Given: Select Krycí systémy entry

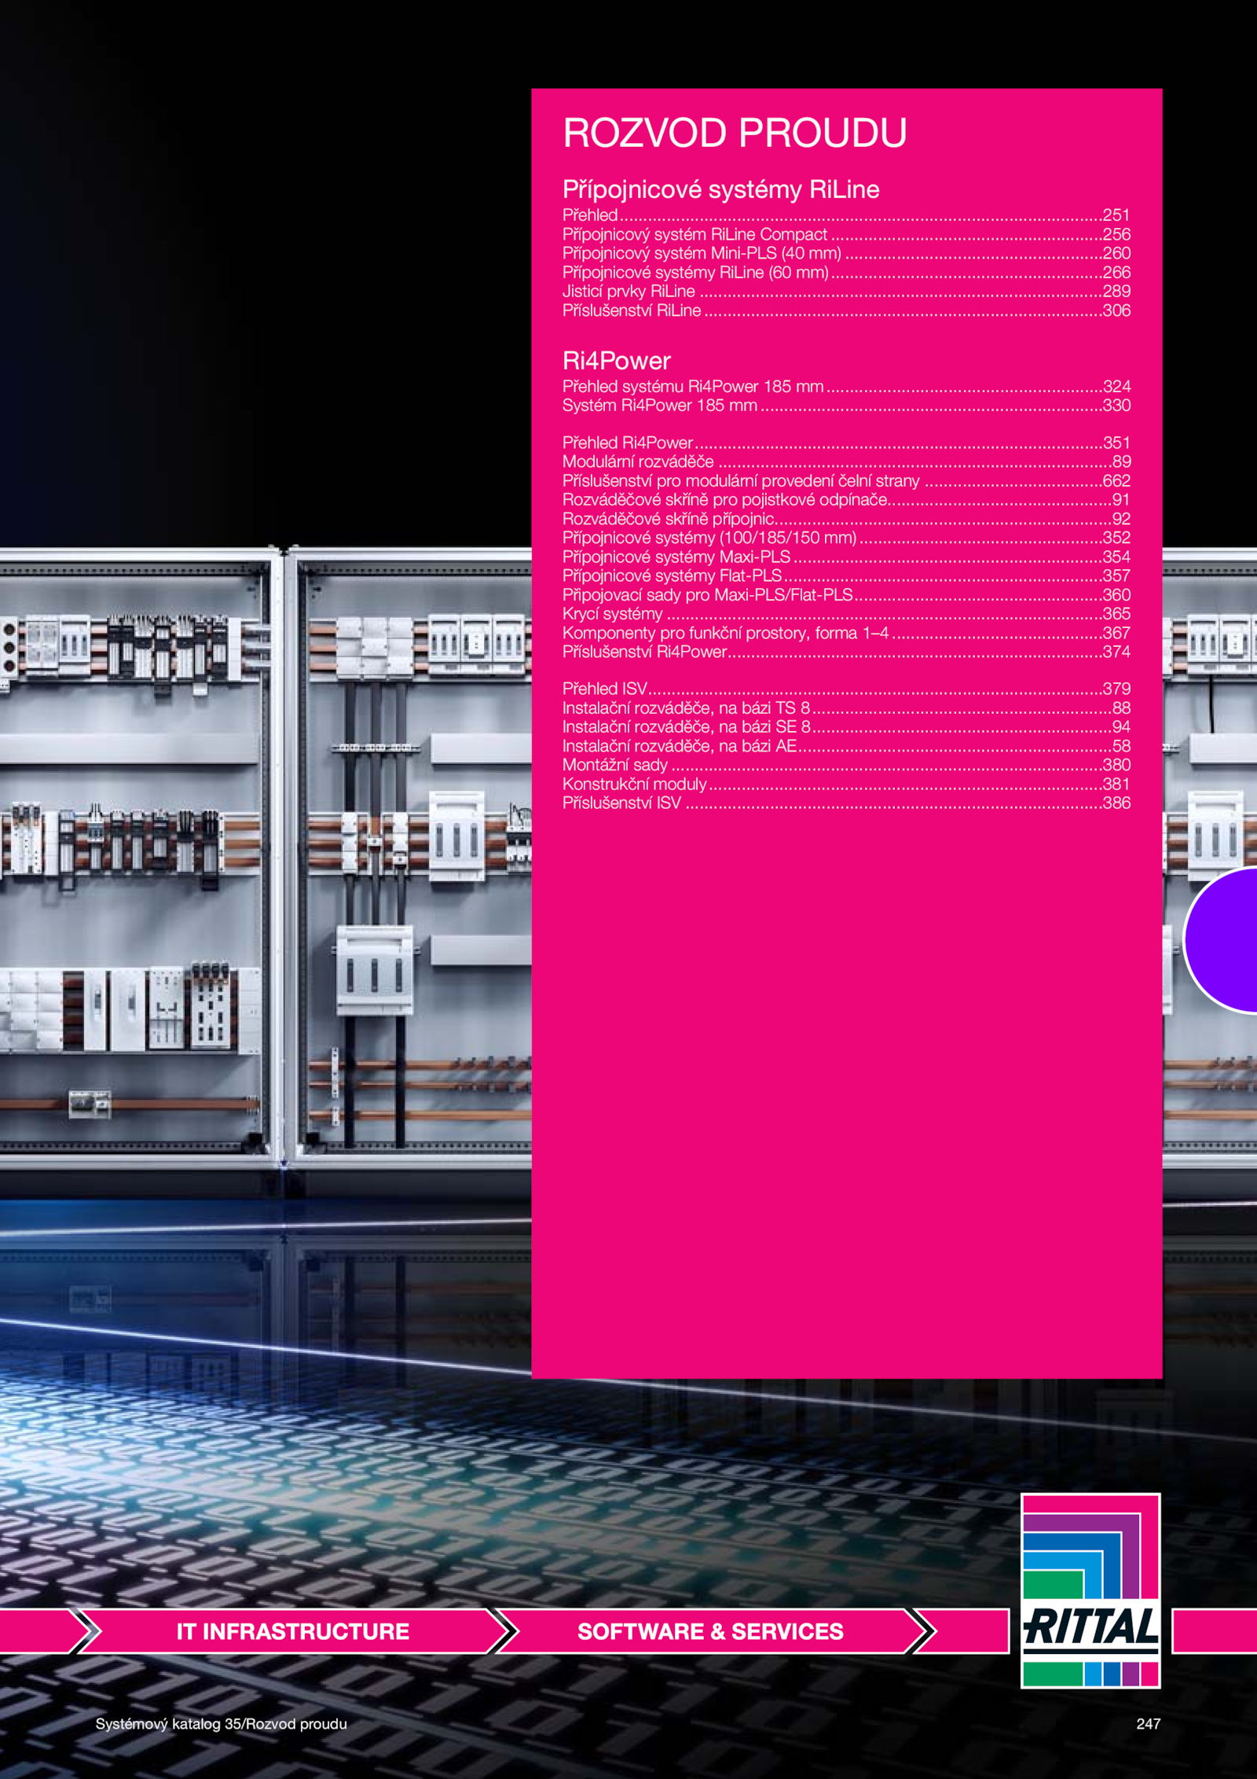Looking at the screenshot, I should pyautogui.click(x=846, y=614).
